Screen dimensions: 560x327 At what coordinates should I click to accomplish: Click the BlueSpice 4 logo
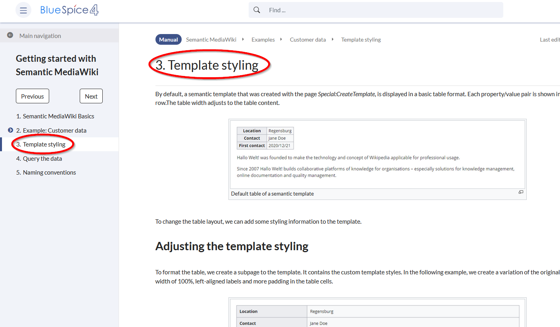pyautogui.click(x=69, y=10)
